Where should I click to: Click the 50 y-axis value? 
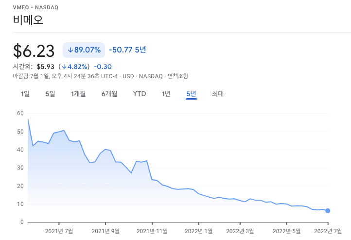pos(20,132)
